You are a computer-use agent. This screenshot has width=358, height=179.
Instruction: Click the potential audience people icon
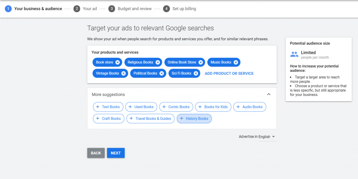tap(294, 55)
